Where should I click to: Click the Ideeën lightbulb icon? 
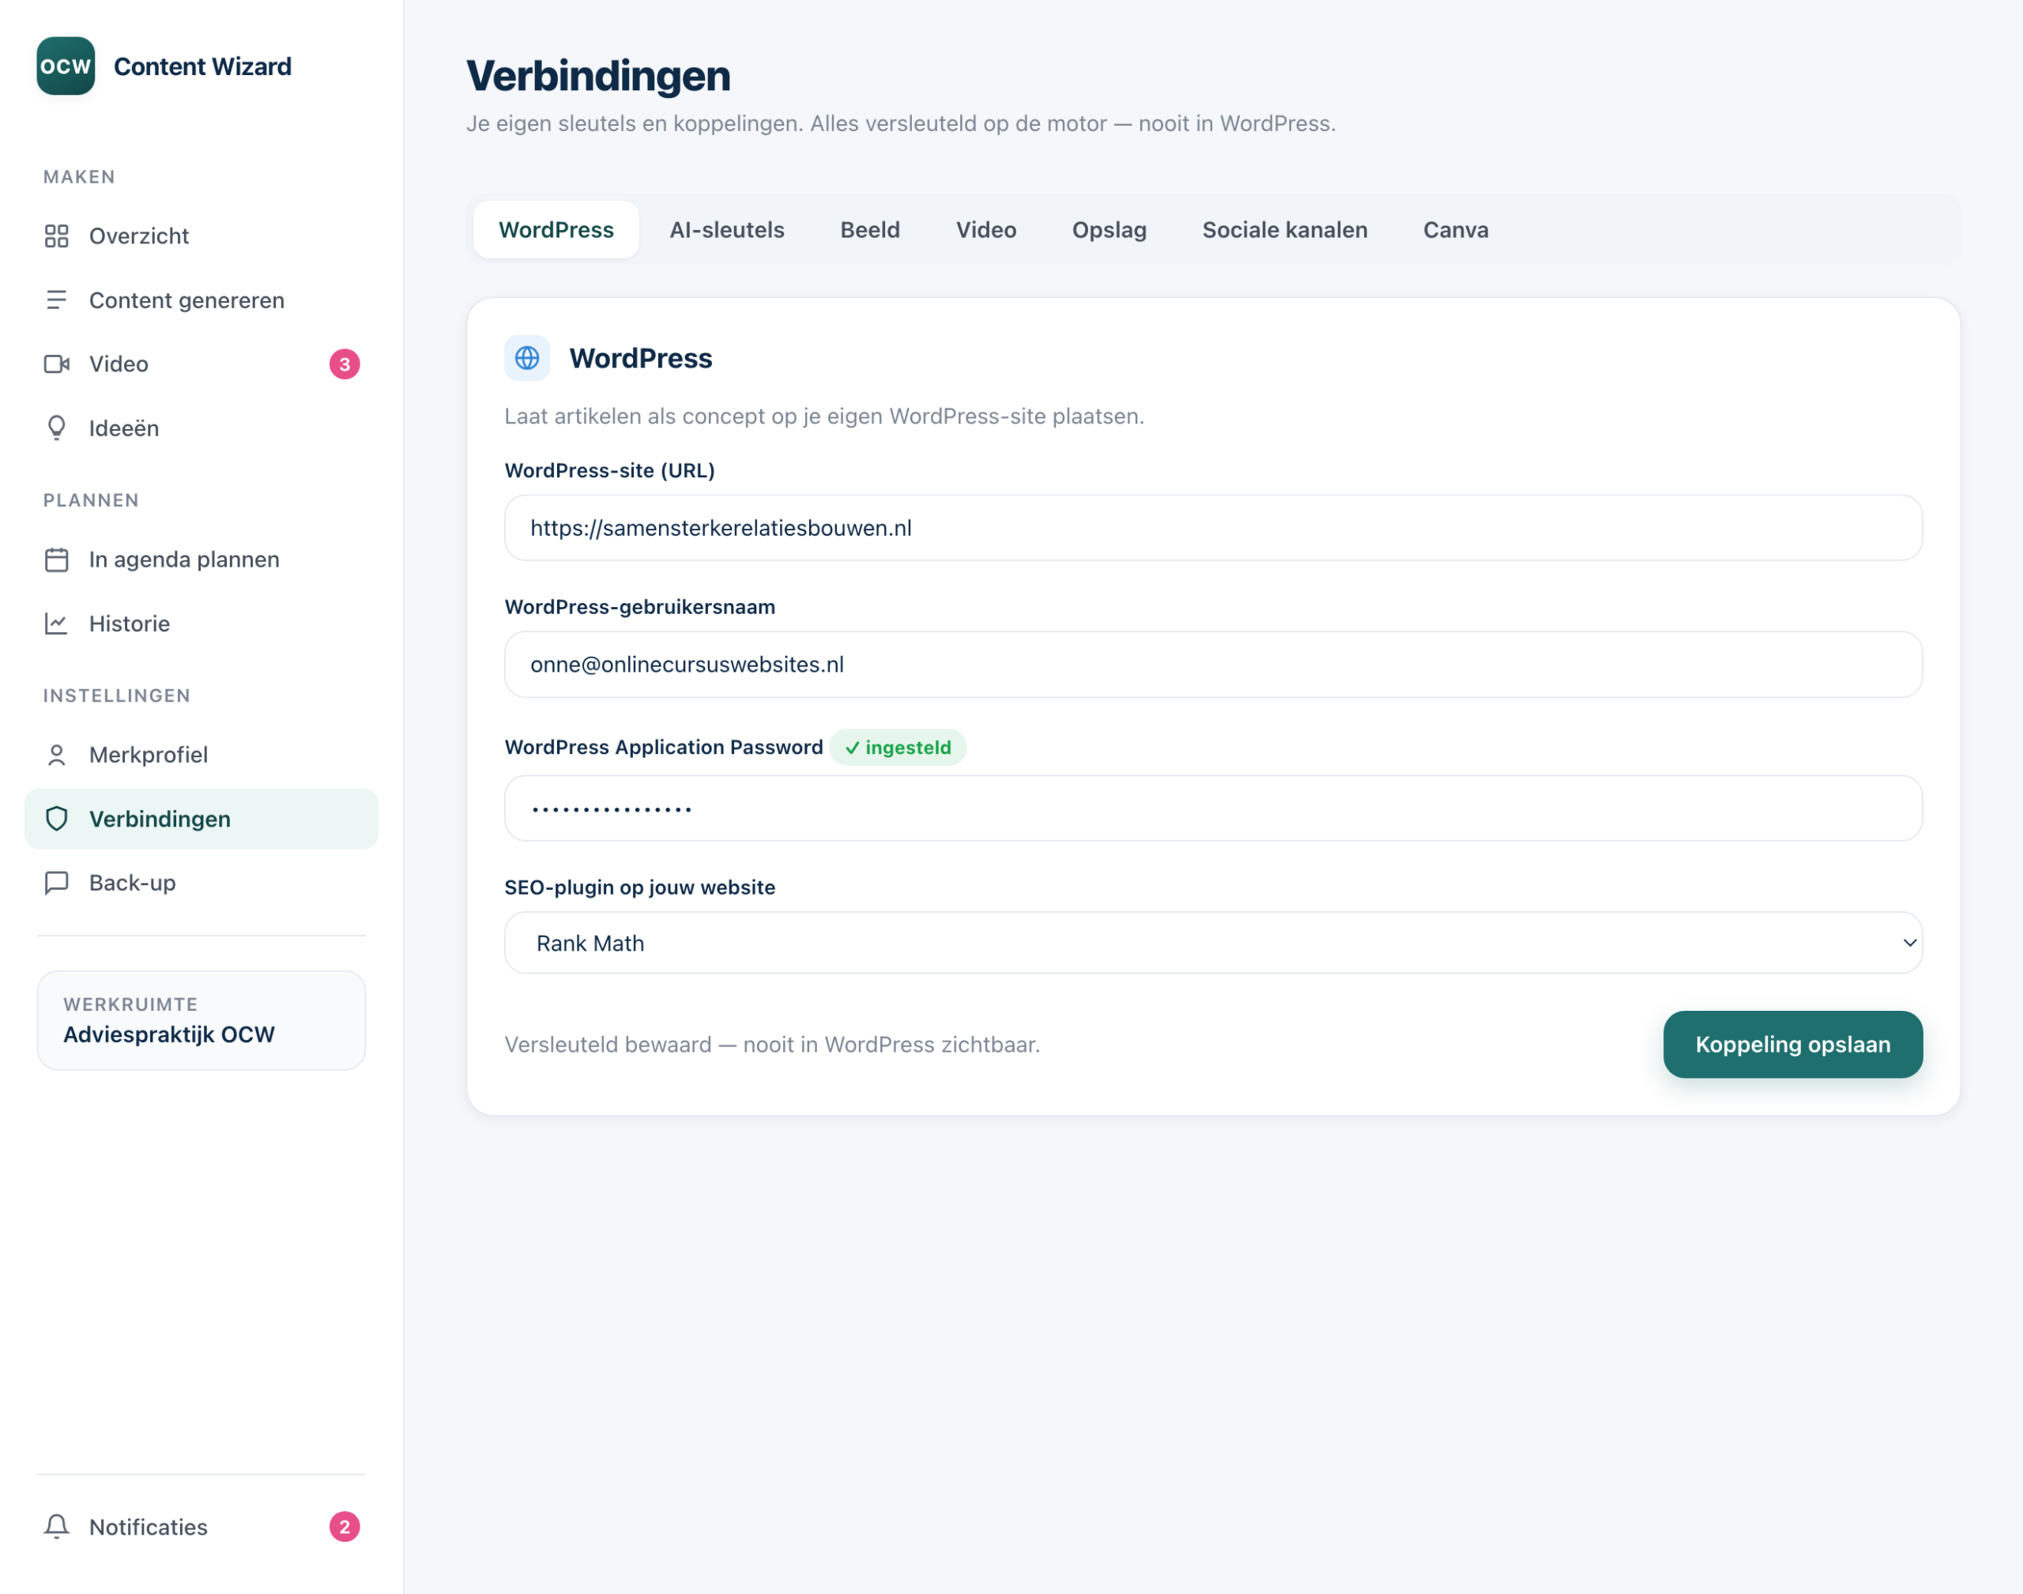coord(57,428)
